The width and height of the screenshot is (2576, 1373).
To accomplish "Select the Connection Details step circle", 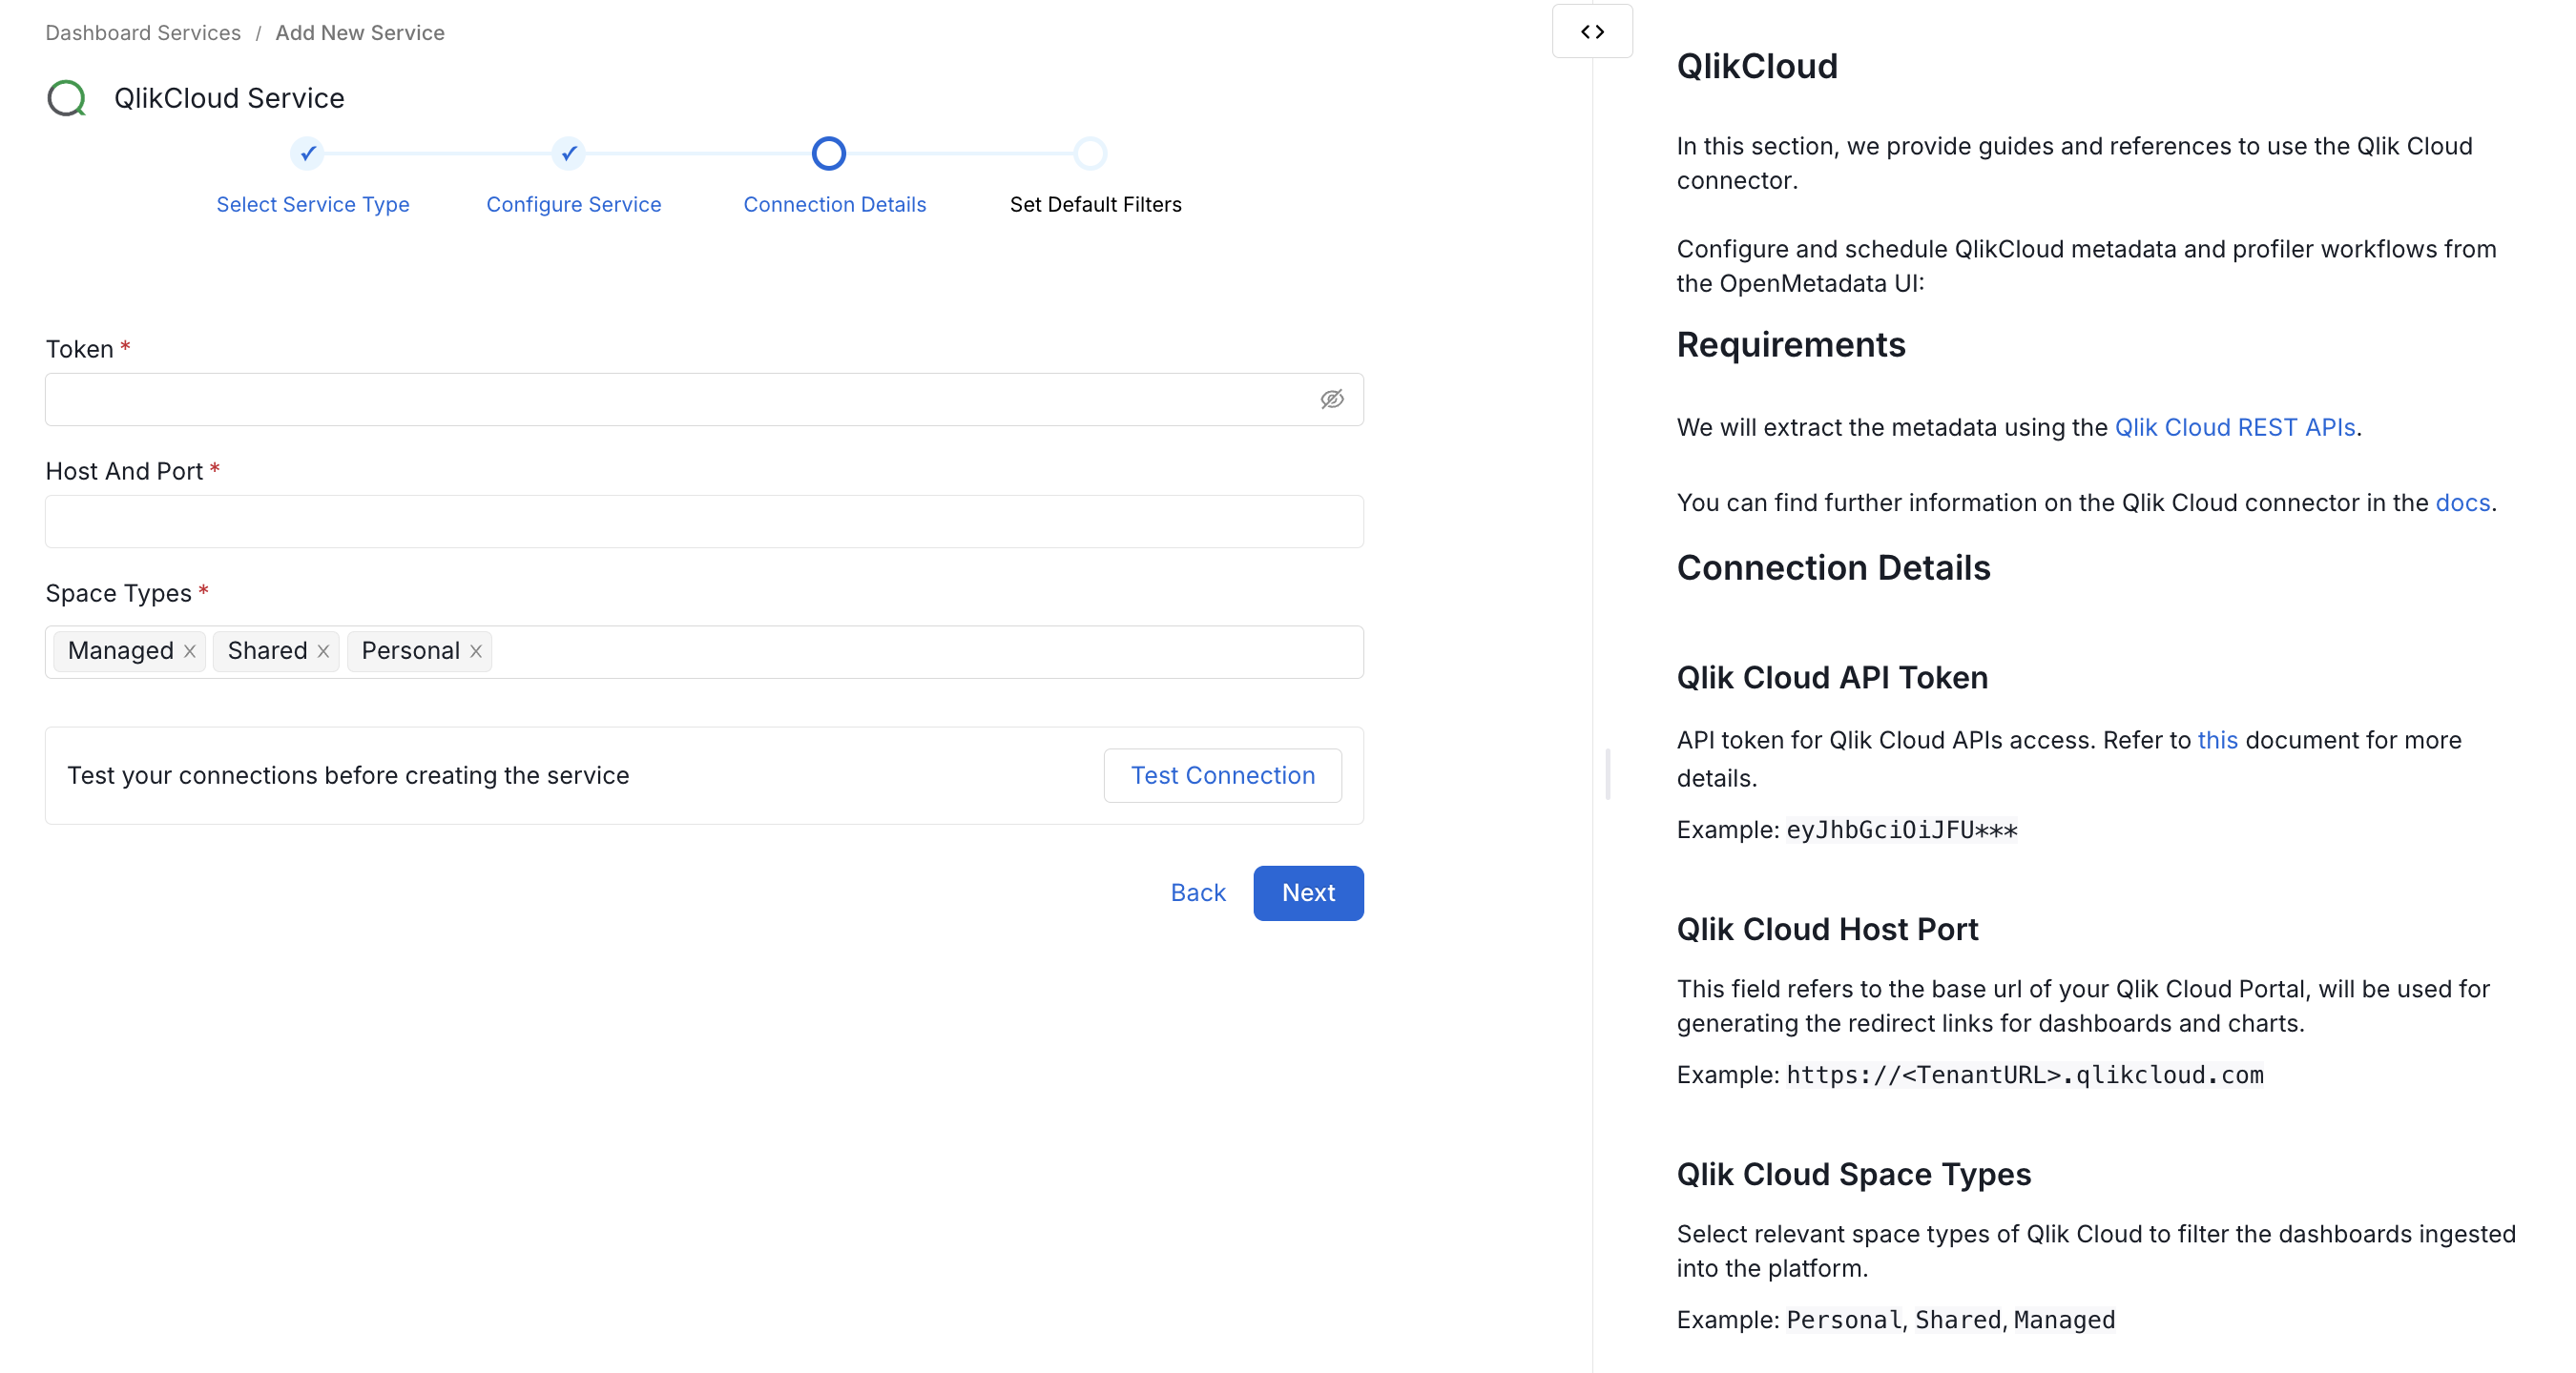I will coord(828,153).
